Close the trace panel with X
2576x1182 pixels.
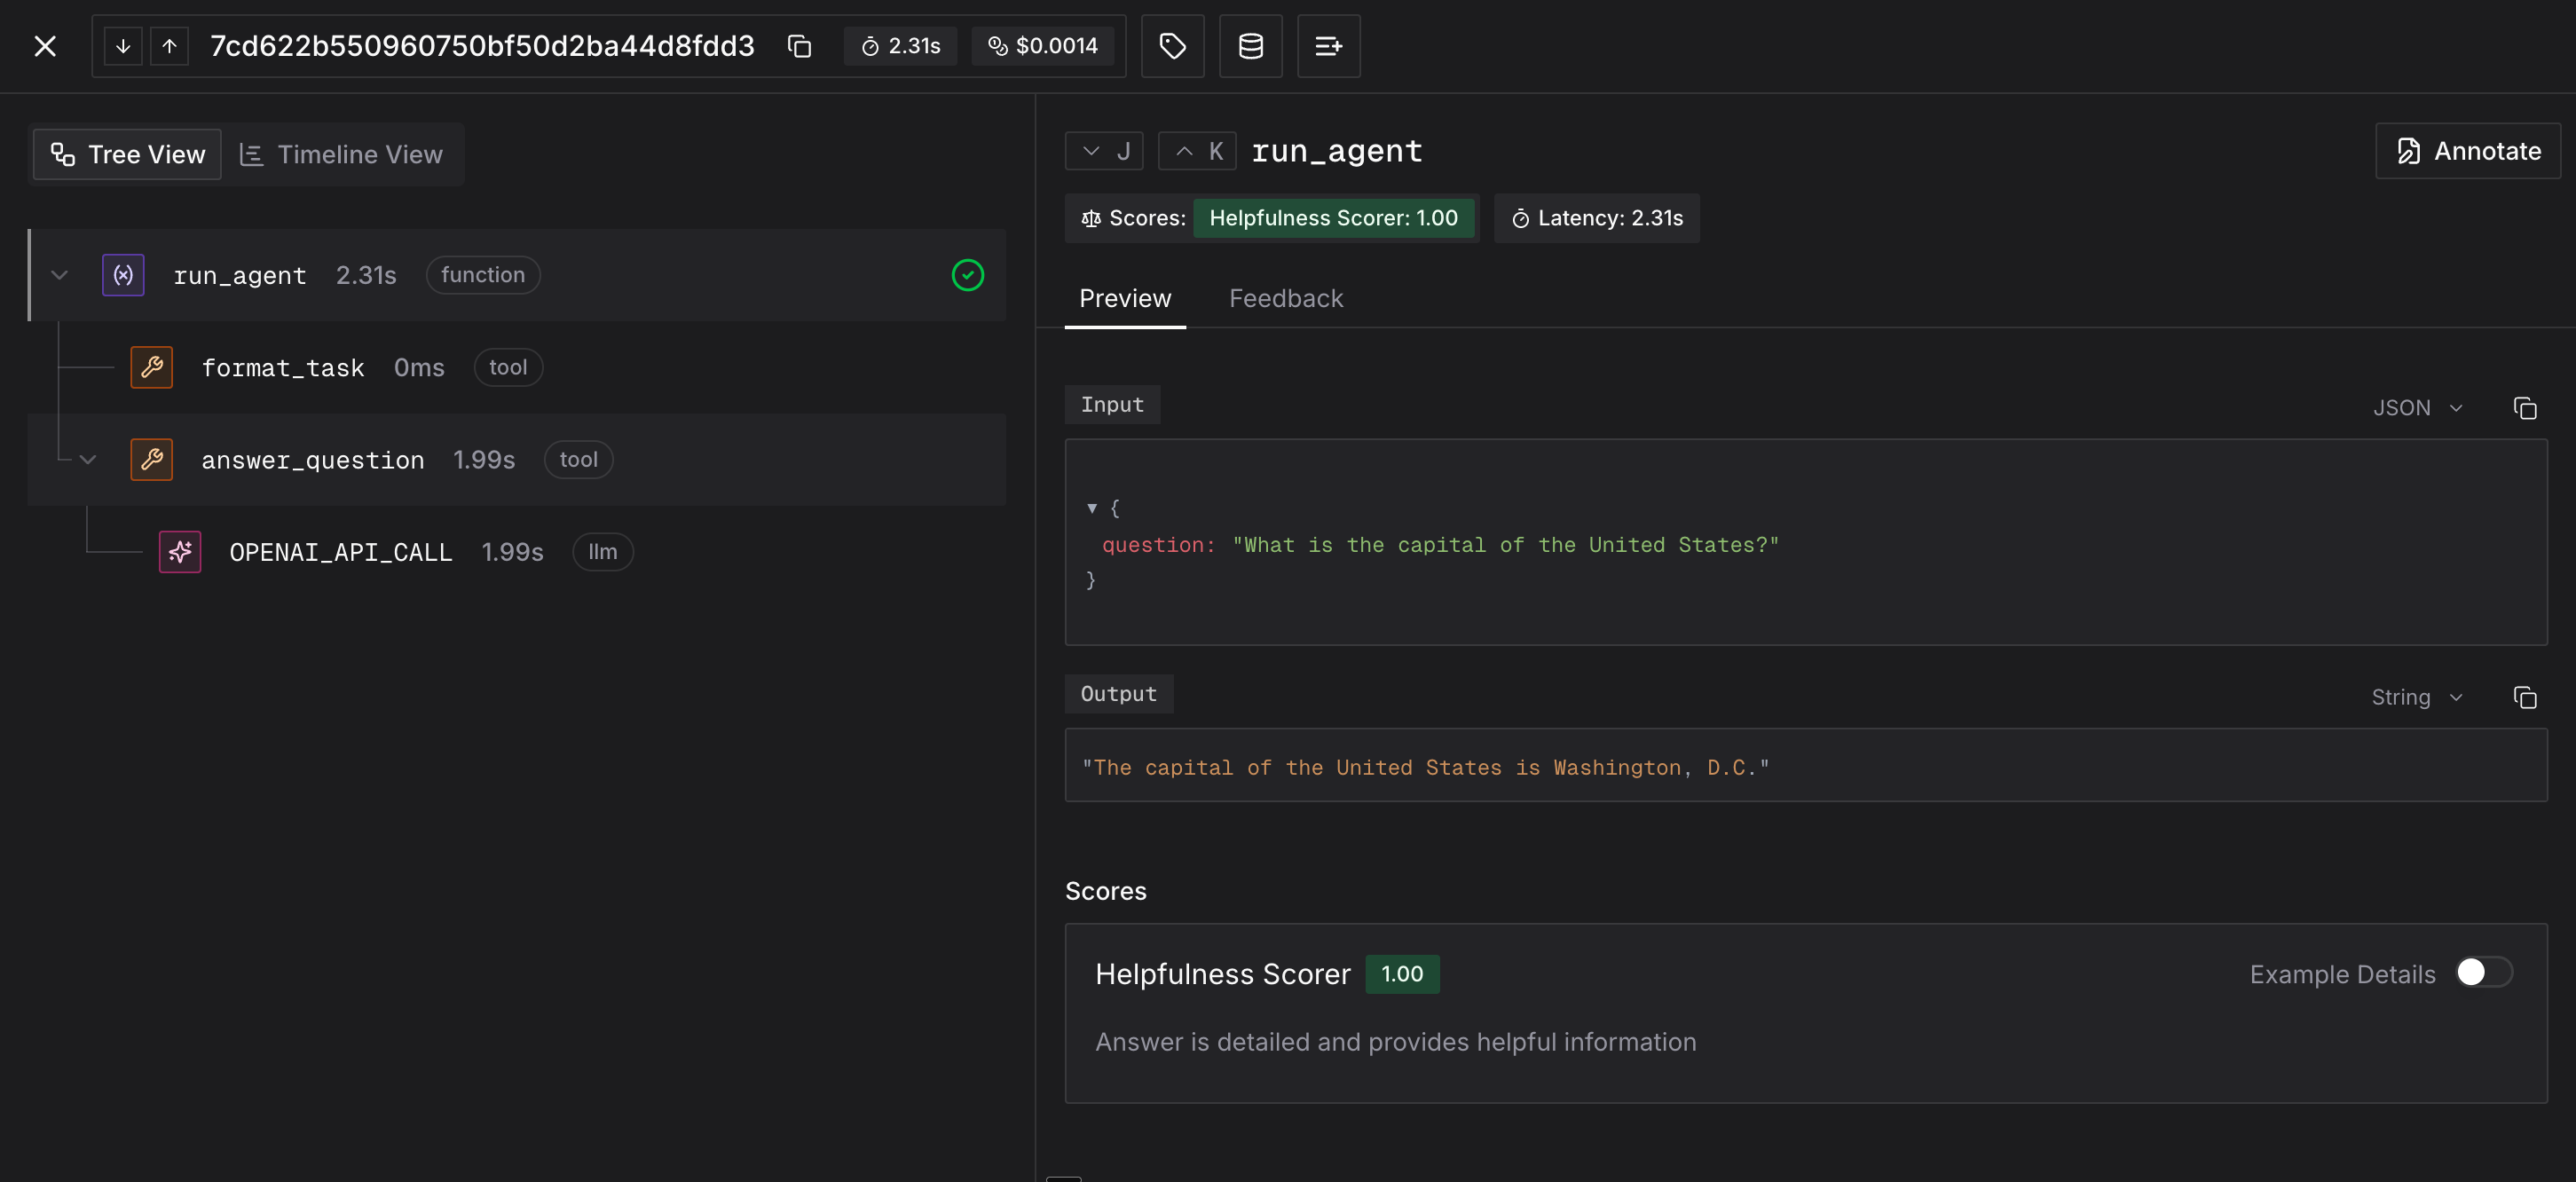[x=45, y=46]
